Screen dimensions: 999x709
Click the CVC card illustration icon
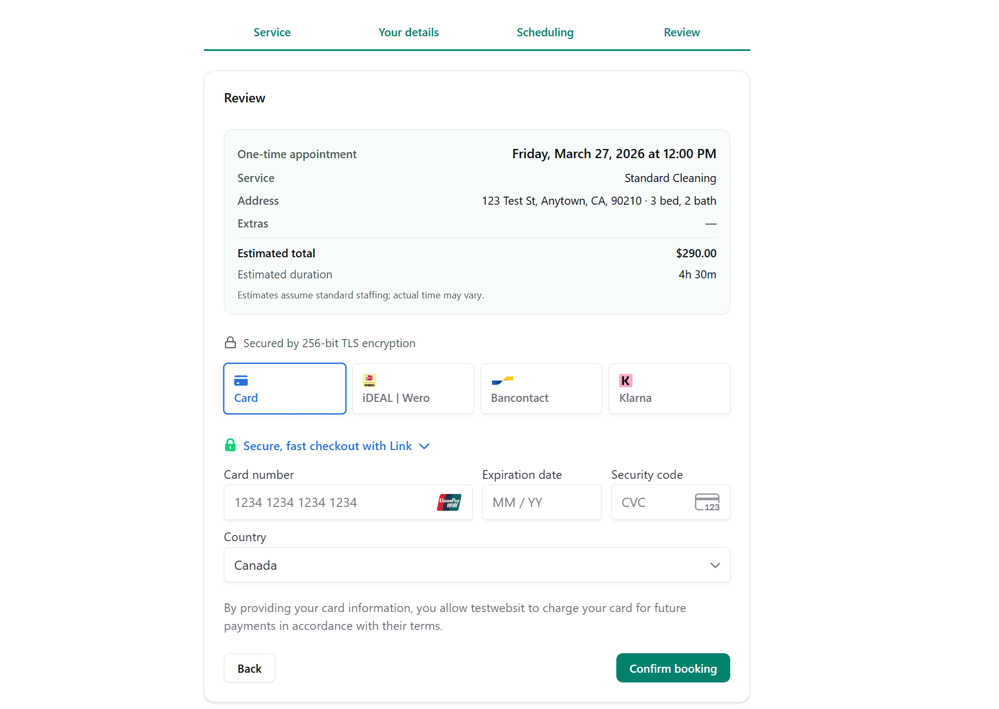707,502
